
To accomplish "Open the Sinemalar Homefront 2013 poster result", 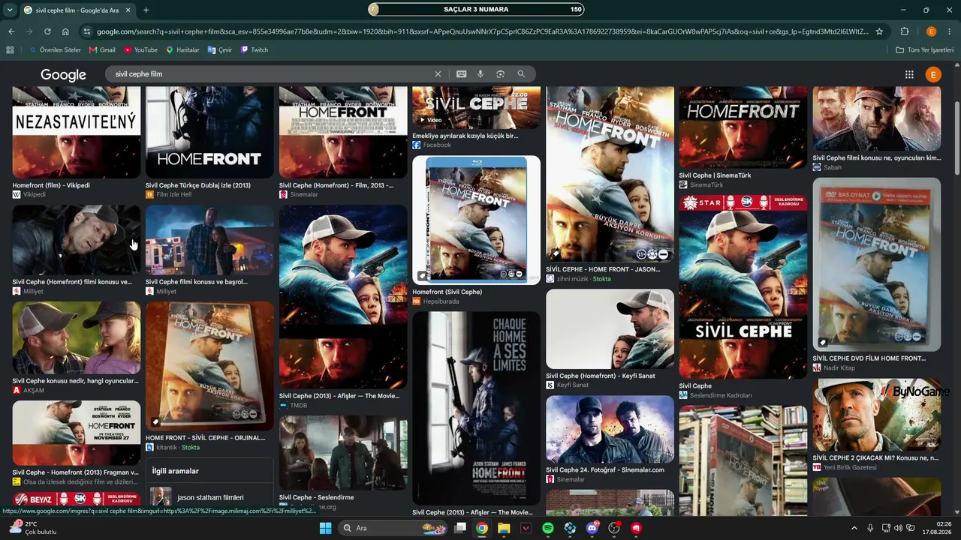I will pos(343,132).
